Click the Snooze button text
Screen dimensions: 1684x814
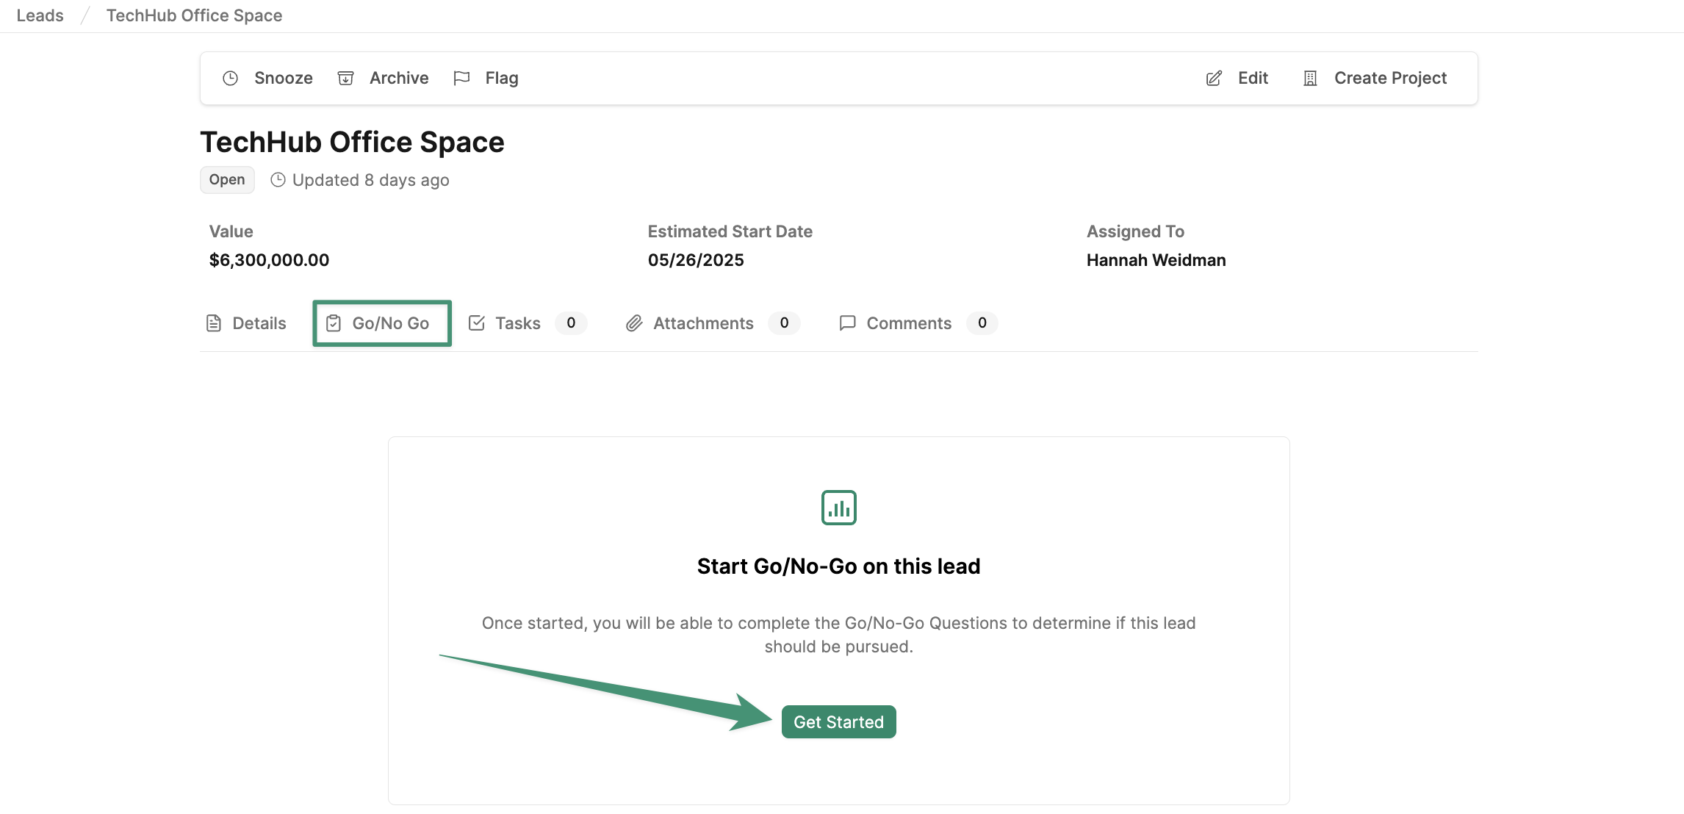[283, 78]
